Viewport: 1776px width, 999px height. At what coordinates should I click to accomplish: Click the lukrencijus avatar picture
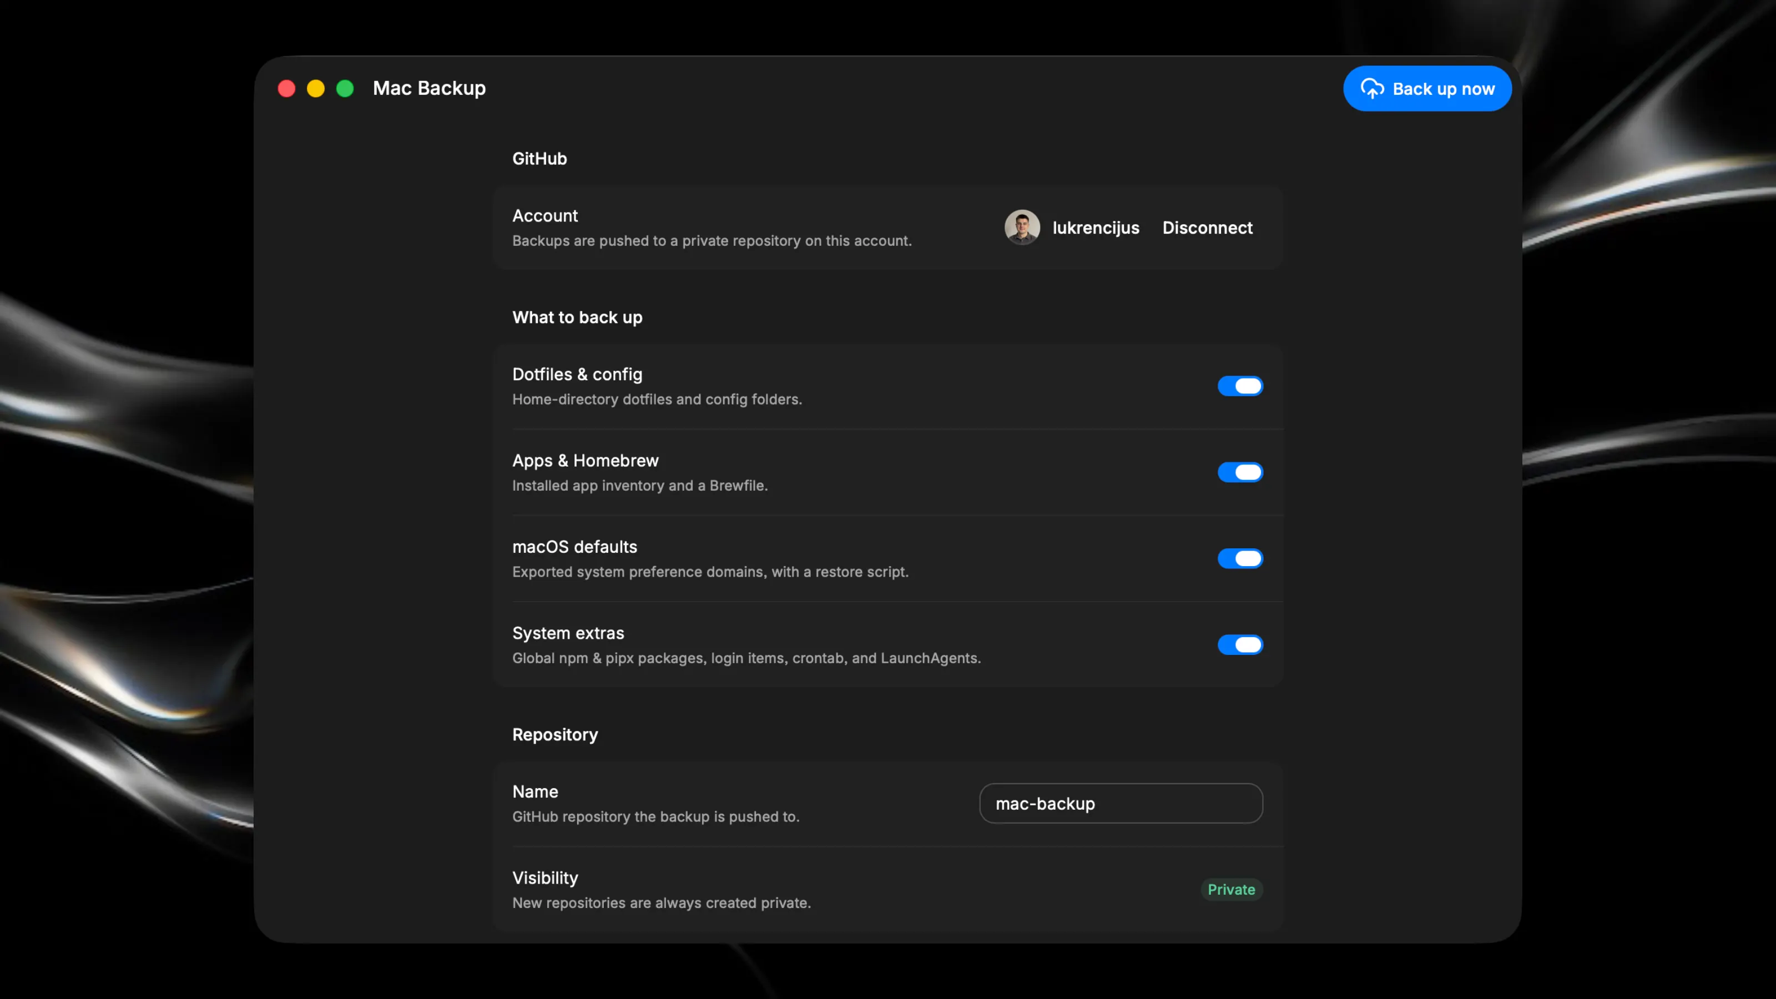pyautogui.click(x=1022, y=228)
